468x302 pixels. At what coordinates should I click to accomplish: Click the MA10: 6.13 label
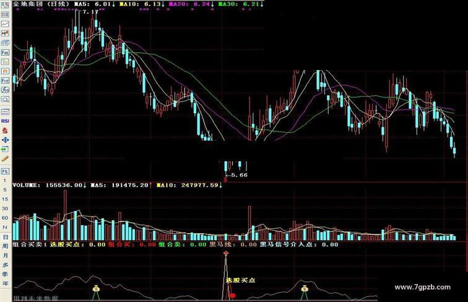point(142,4)
